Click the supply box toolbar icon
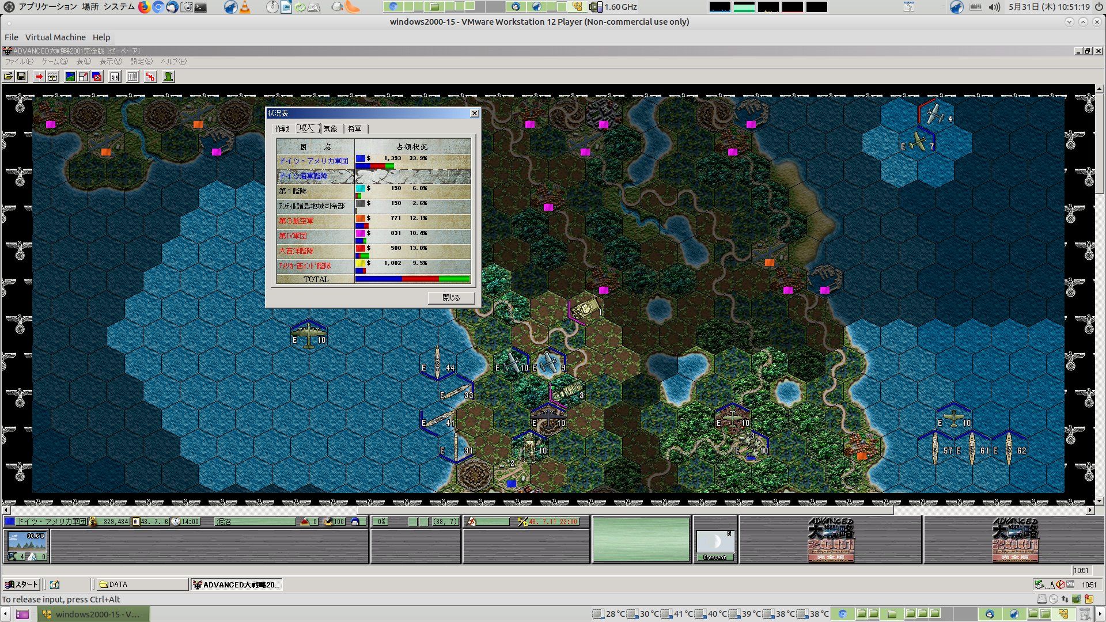Screen dimensions: 1106x622 [52, 77]
